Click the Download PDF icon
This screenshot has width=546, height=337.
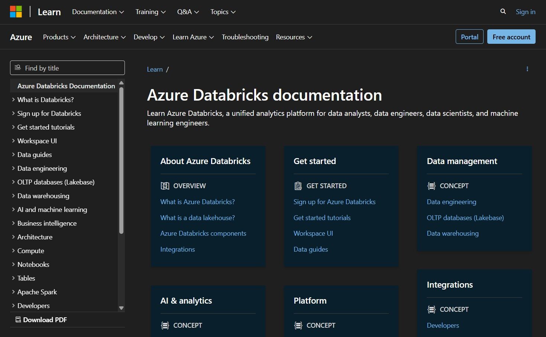18,320
